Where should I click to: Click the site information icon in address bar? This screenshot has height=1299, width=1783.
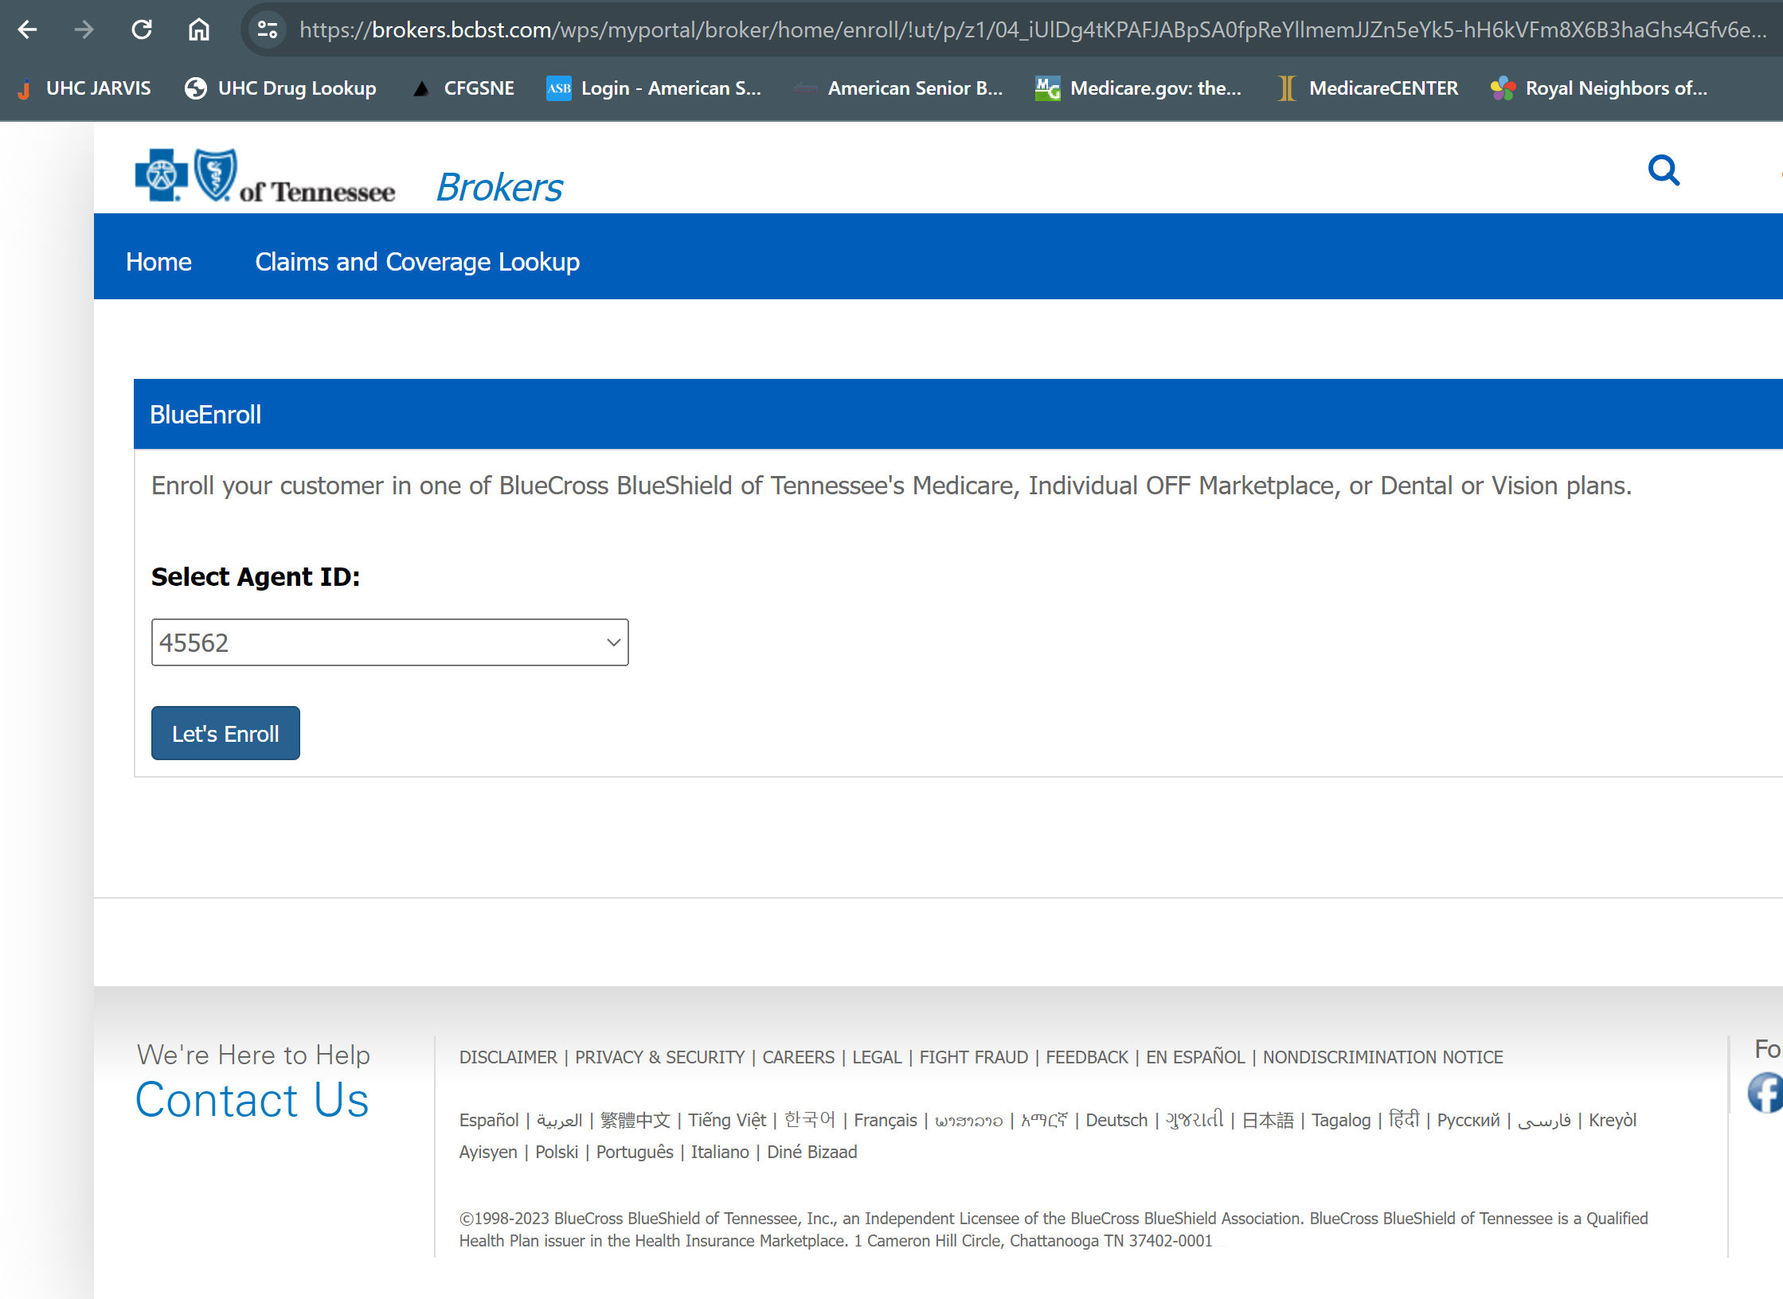tap(267, 29)
